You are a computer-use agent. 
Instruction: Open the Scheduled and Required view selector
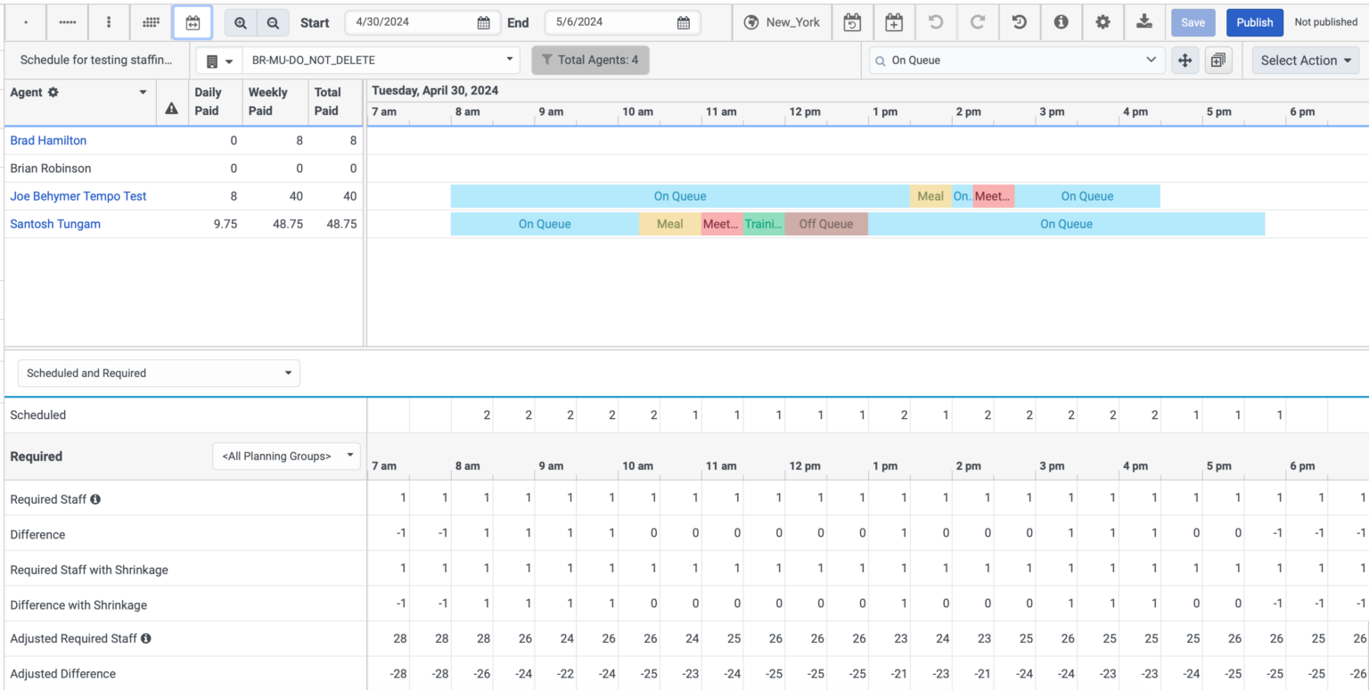(159, 373)
